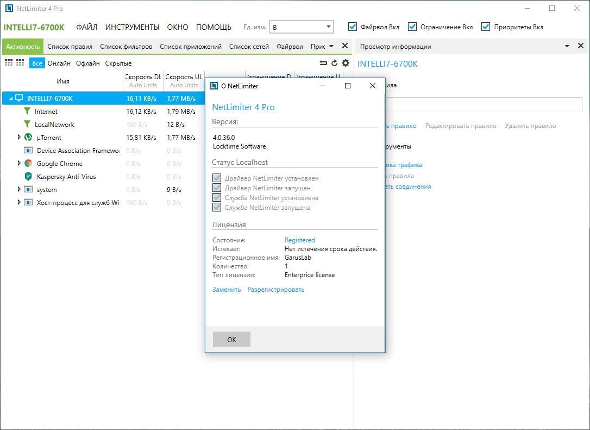The image size is (590, 430).
Task: Close the Activity tab panel with X
Action: [x=344, y=46]
